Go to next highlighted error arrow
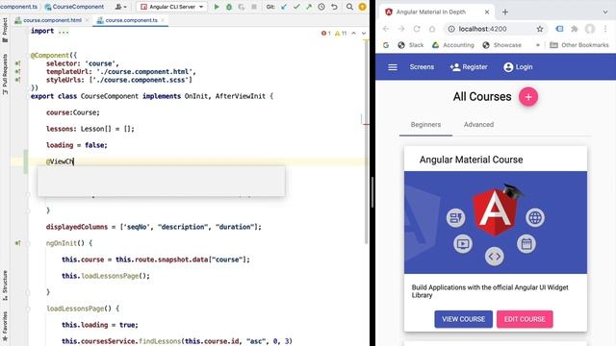This screenshot has height=346, width=616. tap(364, 34)
